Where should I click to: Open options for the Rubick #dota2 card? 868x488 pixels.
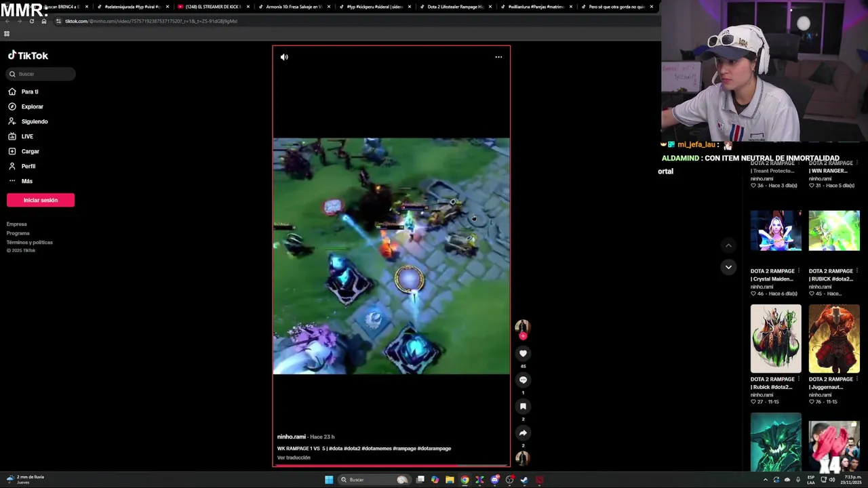pos(798,380)
